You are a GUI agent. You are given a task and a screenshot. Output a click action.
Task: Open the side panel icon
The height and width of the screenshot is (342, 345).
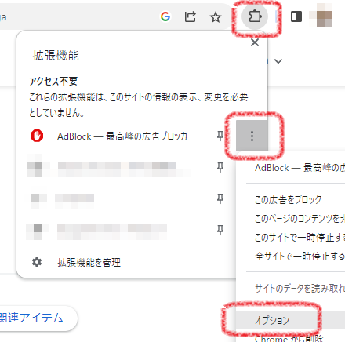(x=296, y=17)
